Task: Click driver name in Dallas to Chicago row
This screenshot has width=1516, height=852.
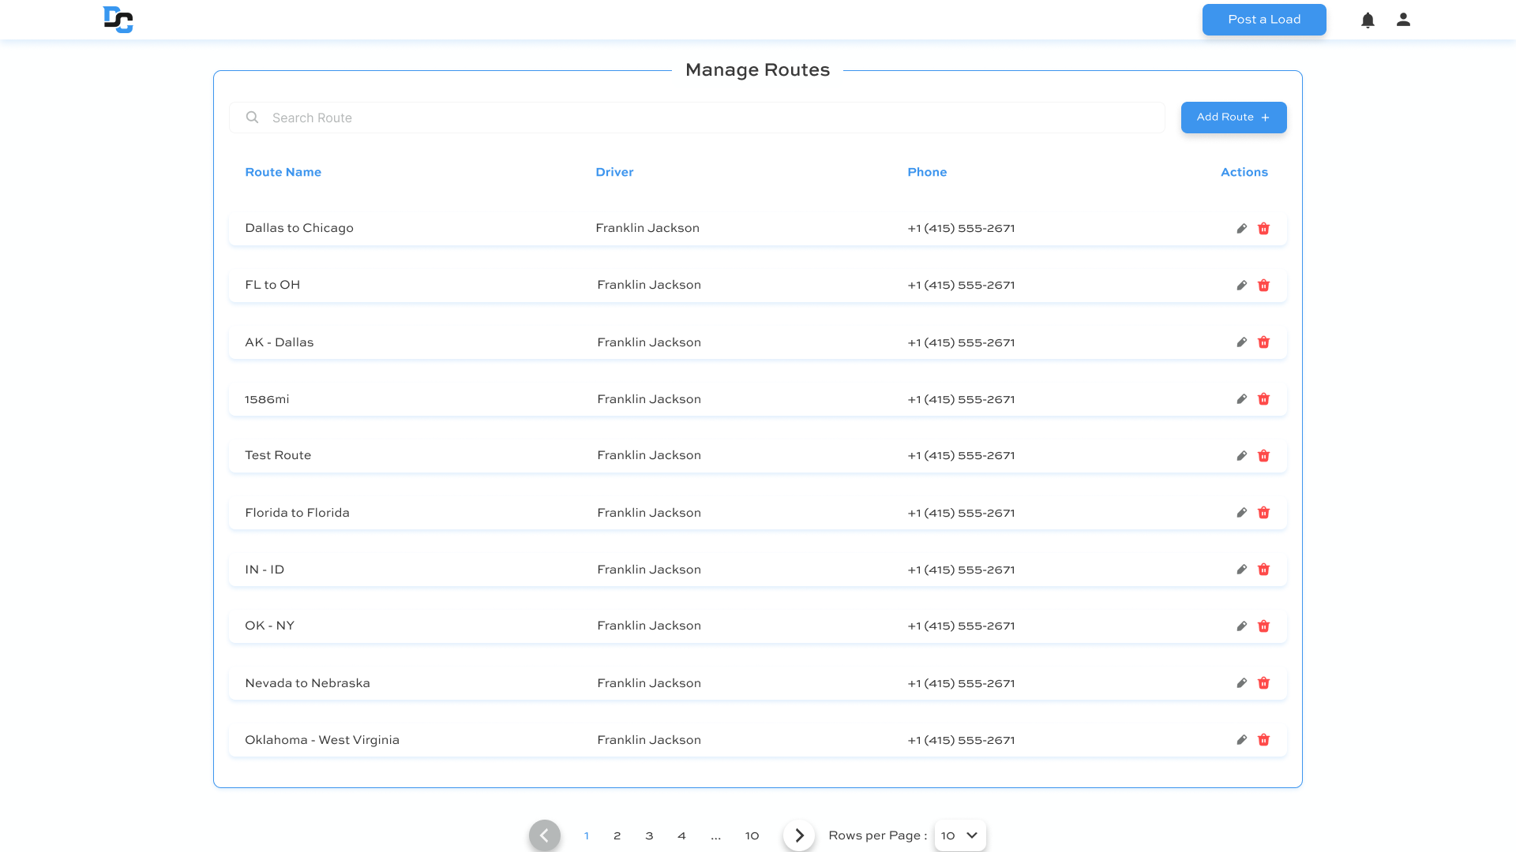Action: 647,228
